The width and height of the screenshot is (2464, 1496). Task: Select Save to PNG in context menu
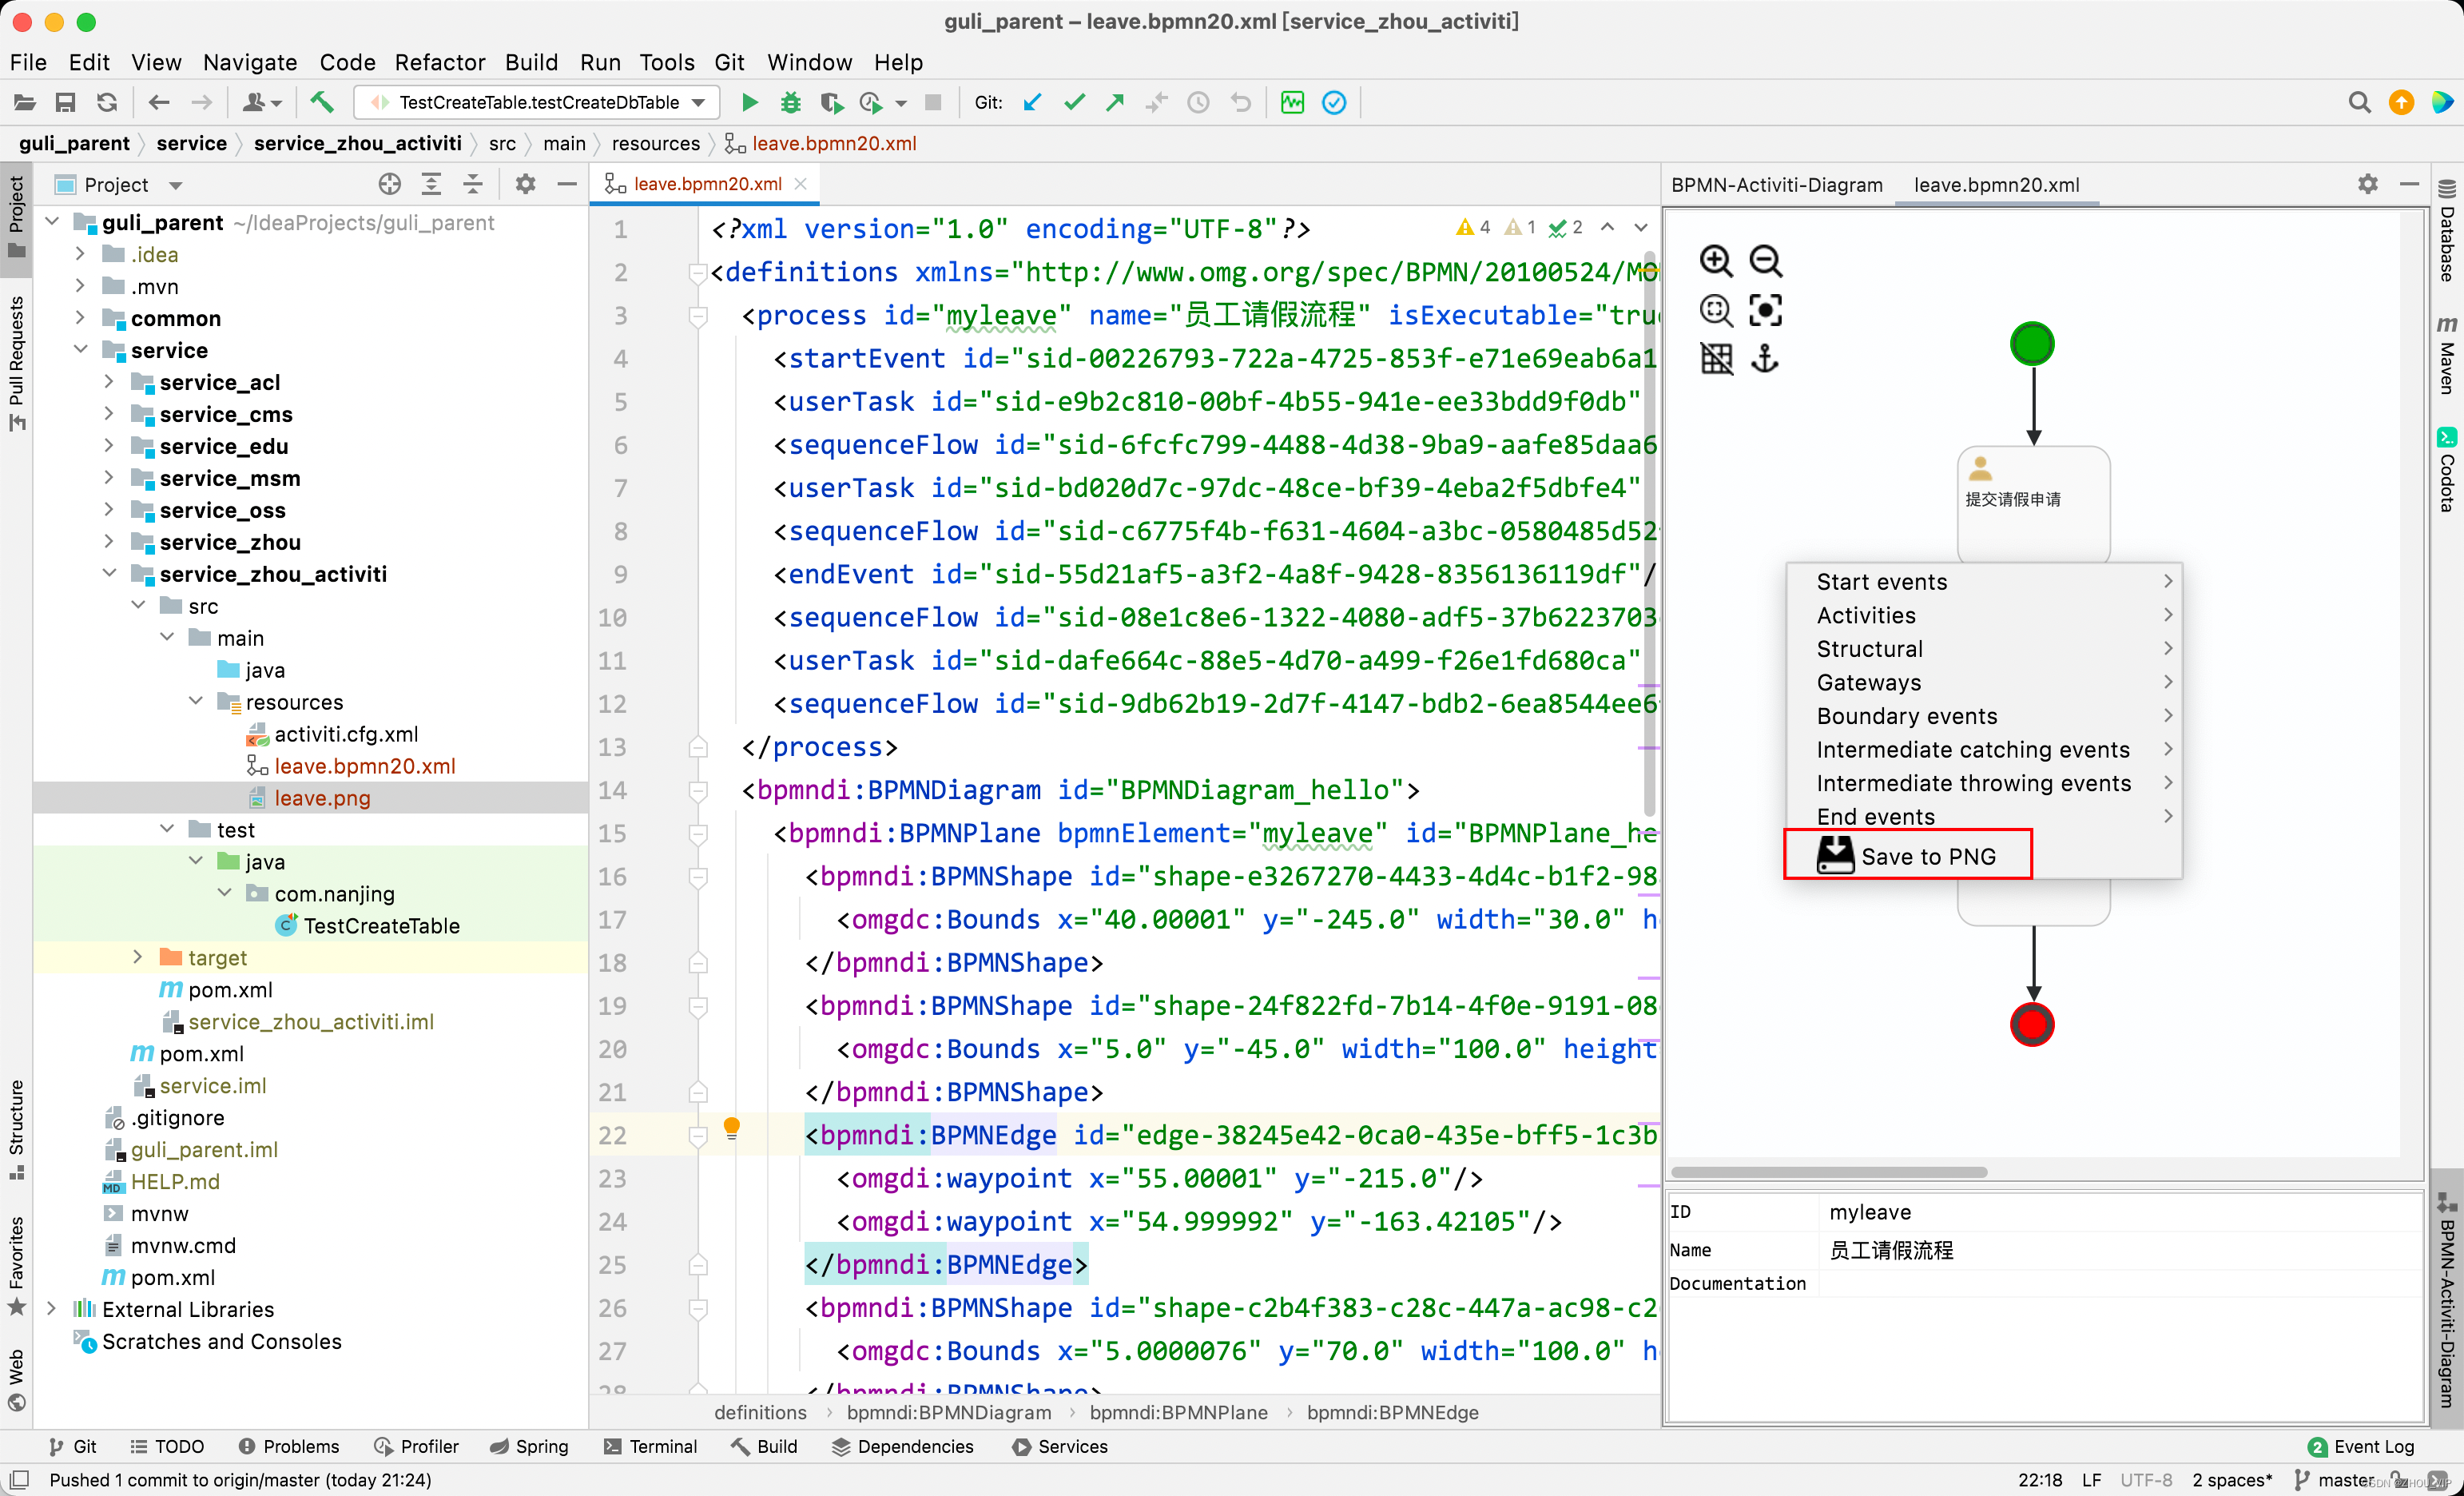click(x=1907, y=856)
